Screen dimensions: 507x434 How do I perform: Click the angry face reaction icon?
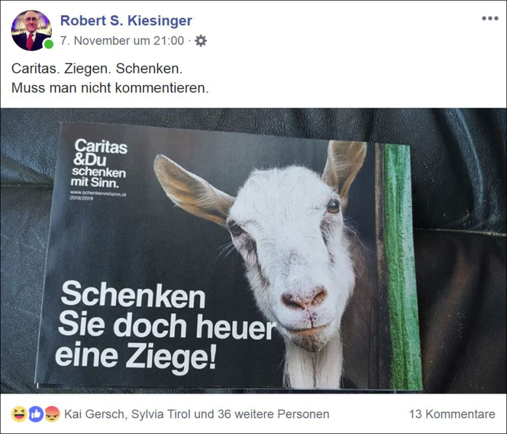tap(52, 414)
